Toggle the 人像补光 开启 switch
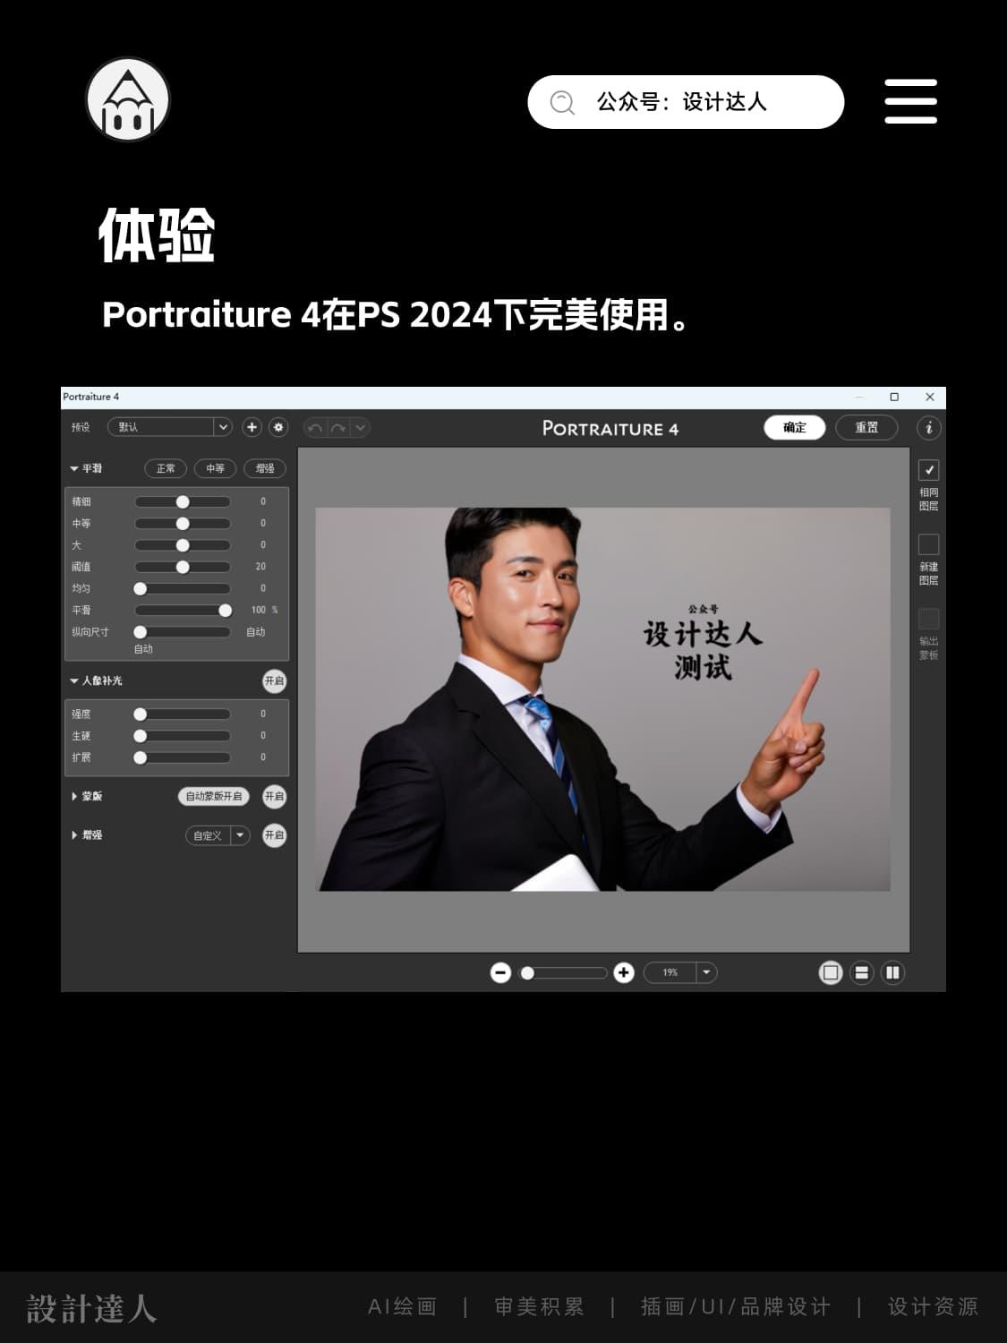 click(x=274, y=681)
